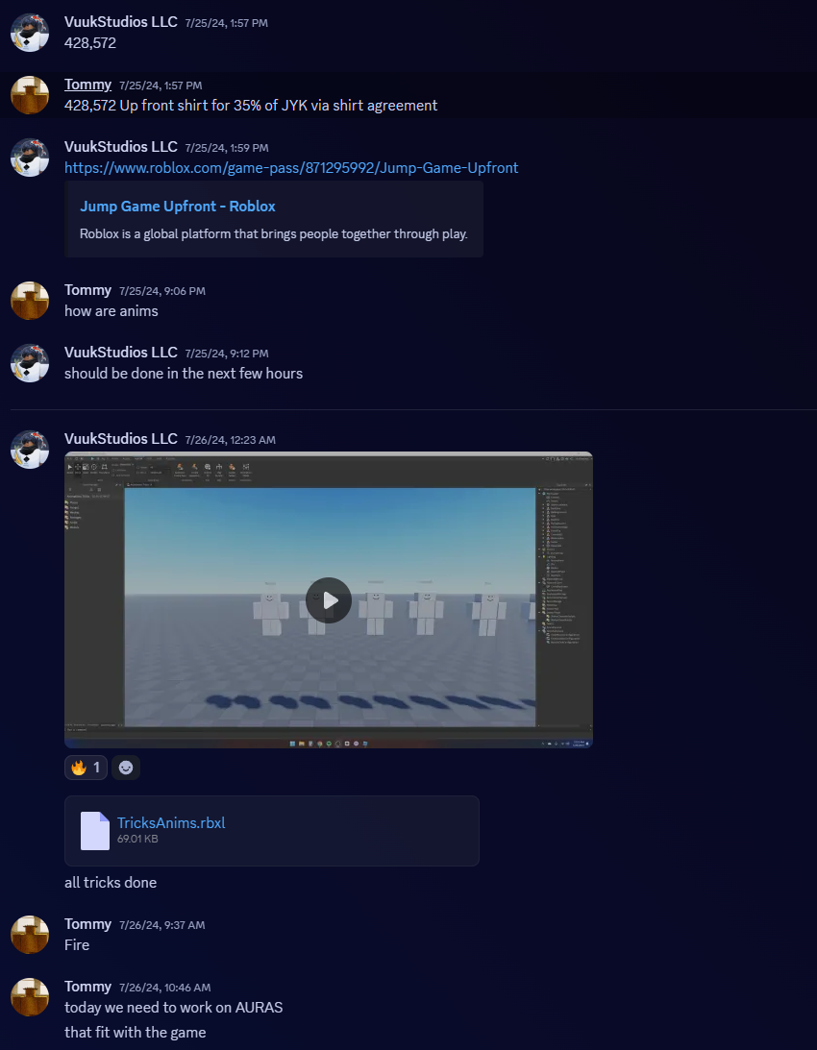The height and width of the screenshot is (1050, 817).
Task: Click VuukStudios LLC avatar on the 1:59 PM message
Action: point(30,158)
